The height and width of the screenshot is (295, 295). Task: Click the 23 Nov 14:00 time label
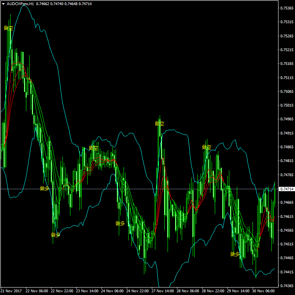(x=87, y=291)
